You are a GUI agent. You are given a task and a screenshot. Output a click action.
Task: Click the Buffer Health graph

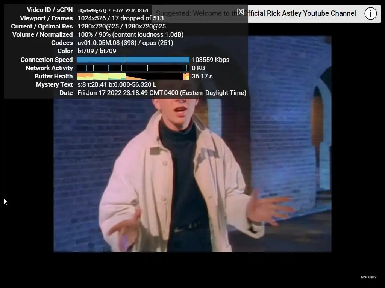[x=133, y=76]
